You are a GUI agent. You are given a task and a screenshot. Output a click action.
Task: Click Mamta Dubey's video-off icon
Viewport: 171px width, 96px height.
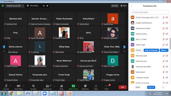tap(167, 34)
